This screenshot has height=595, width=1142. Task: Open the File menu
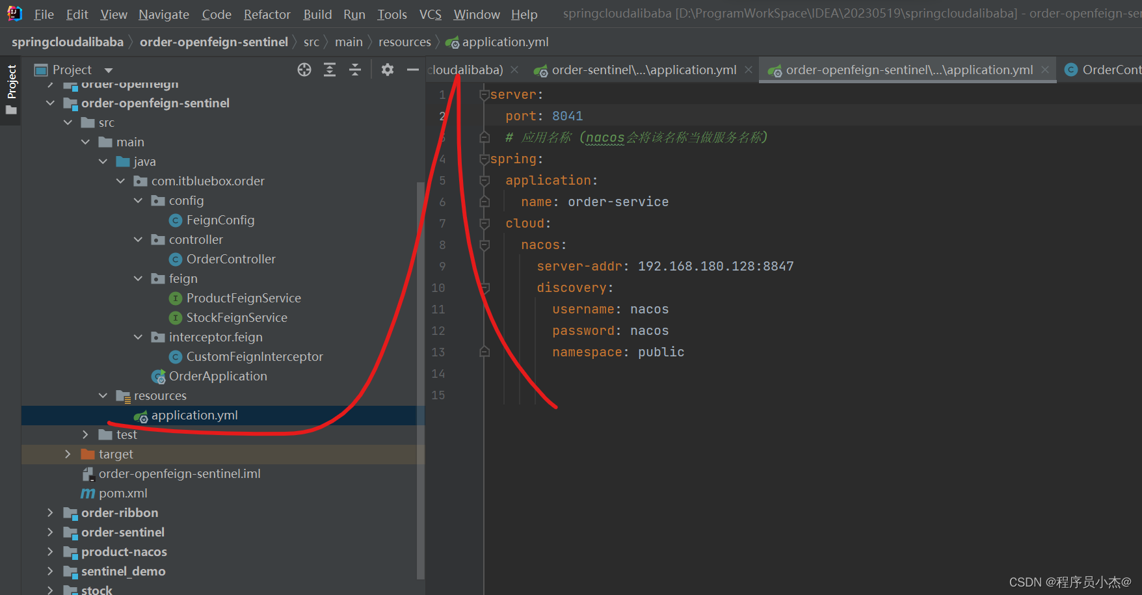coord(44,14)
